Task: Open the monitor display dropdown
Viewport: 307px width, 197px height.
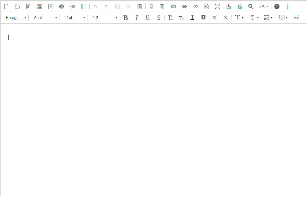Action: pos(283,18)
